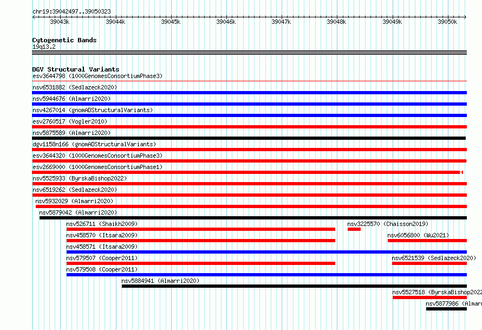Click the nsv579508 Cooper2011 blue bar

click(266, 275)
